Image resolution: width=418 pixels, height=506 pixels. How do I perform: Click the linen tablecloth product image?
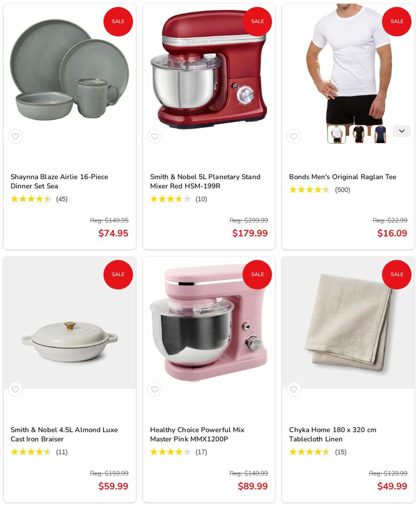pyautogui.click(x=348, y=323)
